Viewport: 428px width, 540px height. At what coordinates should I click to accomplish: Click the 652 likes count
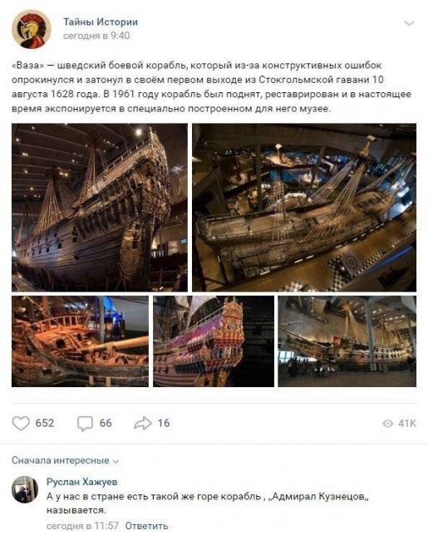click(x=45, y=423)
